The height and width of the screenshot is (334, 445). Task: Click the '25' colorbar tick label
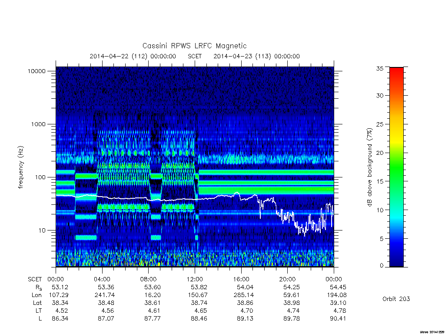point(380,124)
